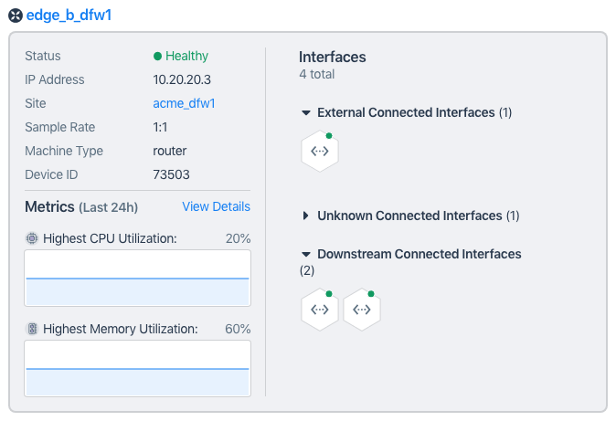Select the first downstream interface hexagon
Screen dimensions: 616x421
click(x=320, y=310)
